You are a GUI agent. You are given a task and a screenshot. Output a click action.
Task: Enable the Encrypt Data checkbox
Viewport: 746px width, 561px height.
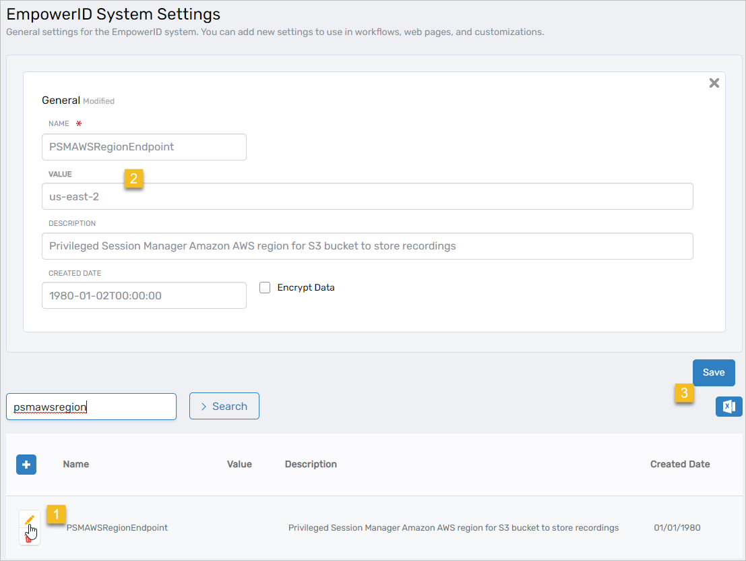click(x=265, y=287)
